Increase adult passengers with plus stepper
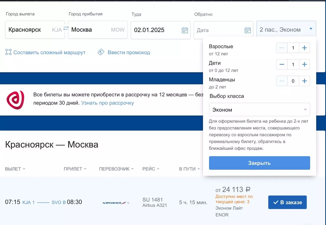This screenshot has width=326, height=225. 304,48
